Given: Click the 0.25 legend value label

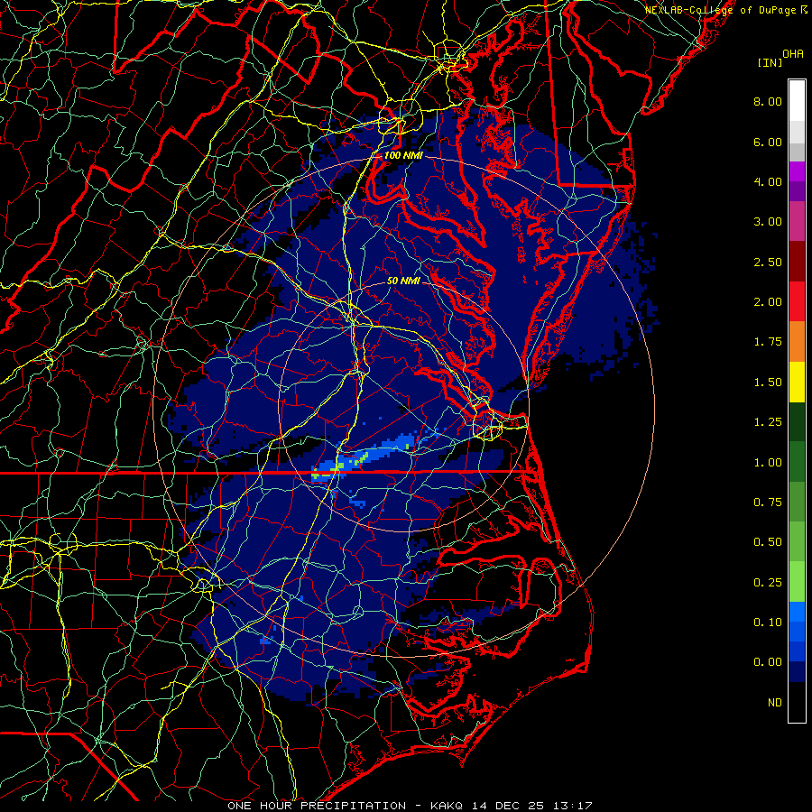Looking at the screenshot, I should (x=768, y=583).
